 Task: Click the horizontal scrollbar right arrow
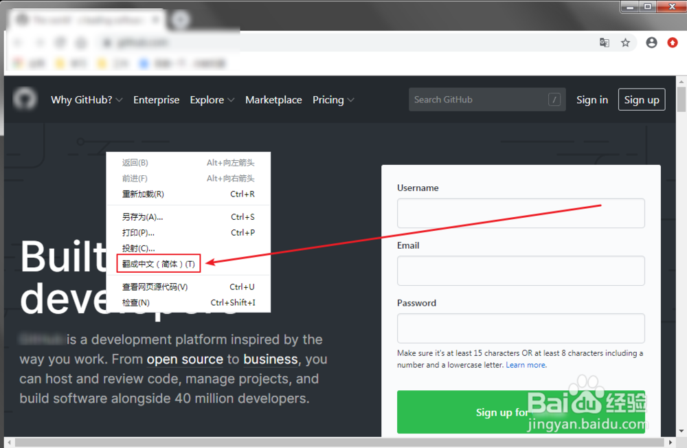pos(671,442)
